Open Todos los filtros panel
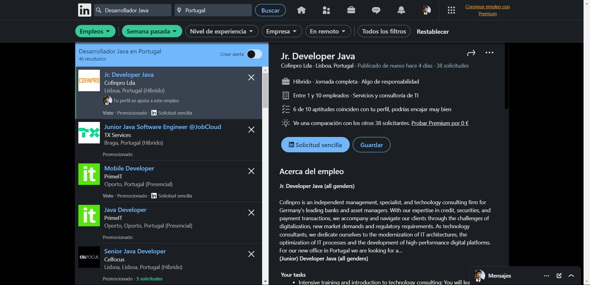The width and height of the screenshot is (590, 285). point(384,31)
